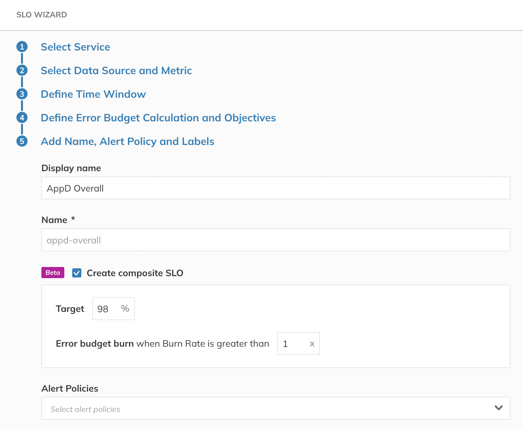Open Define Error Budget Calculation and Objectives
Image resolution: width=523 pixels, height=429 pixels.
point(158,118)
